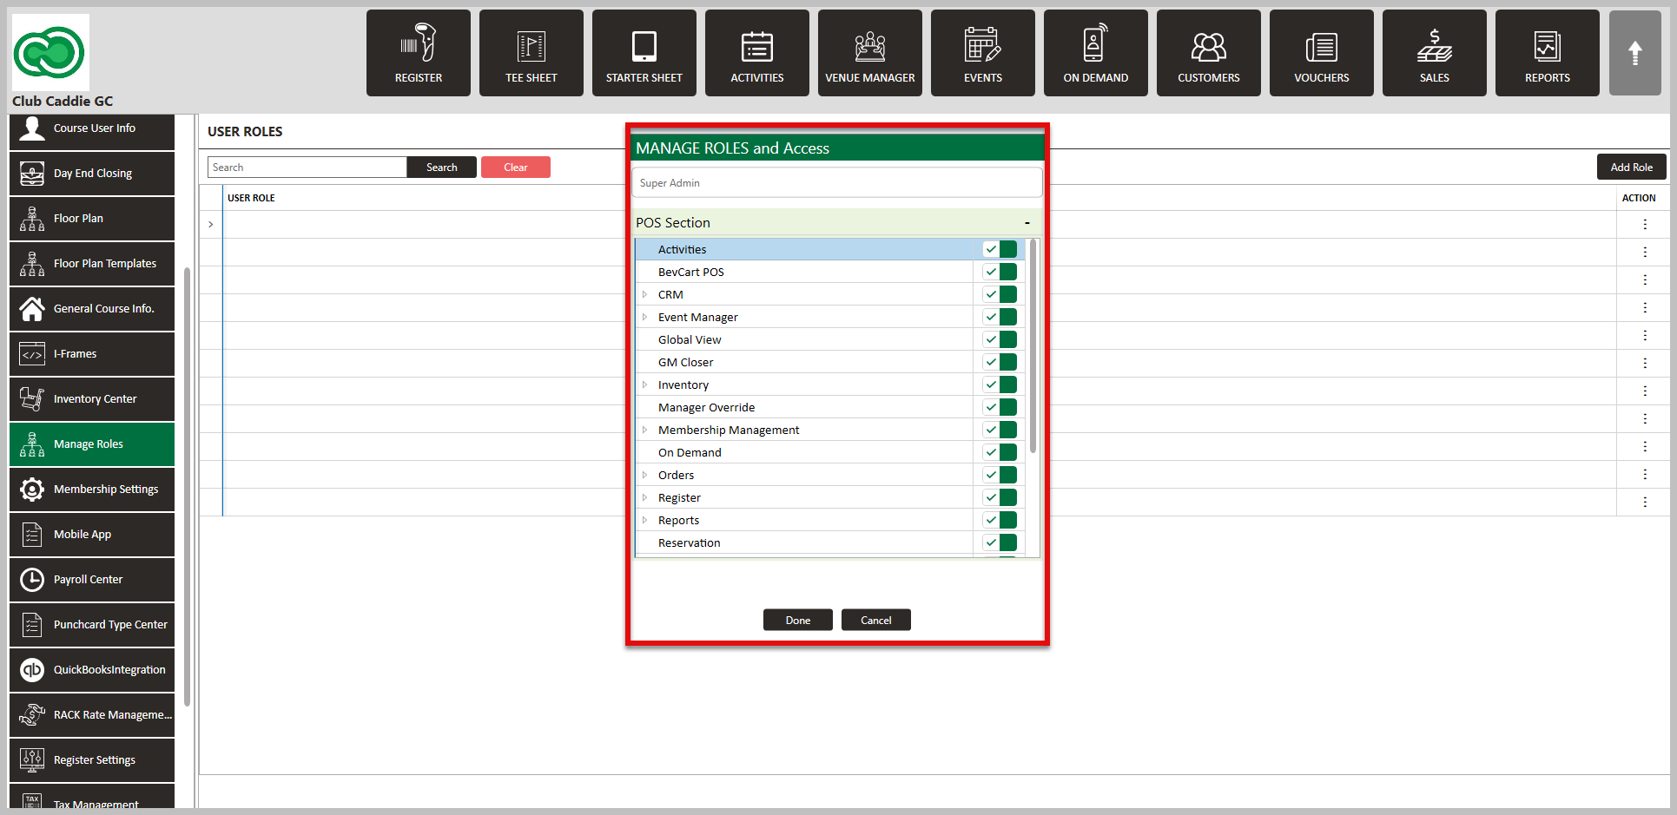Image resolution: width=1677 pixels, height=815 pixels.
Task: Toggle the On Demand access switch
Action: tap(1000, 452)
